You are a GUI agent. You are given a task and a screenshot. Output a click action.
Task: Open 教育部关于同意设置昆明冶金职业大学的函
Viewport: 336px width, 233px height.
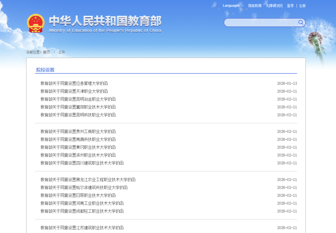click(78, 99)
